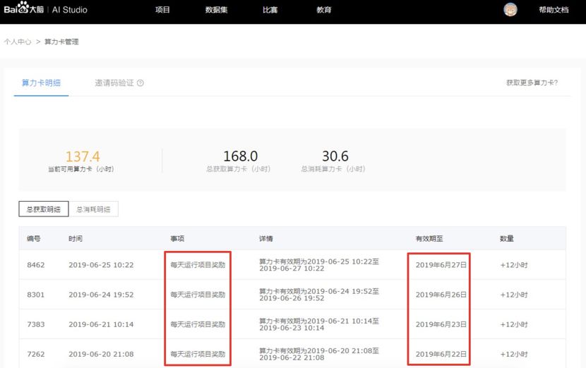
Task: Go back to 个人中心 breadcrumb
Action: (x=18, y=42)
